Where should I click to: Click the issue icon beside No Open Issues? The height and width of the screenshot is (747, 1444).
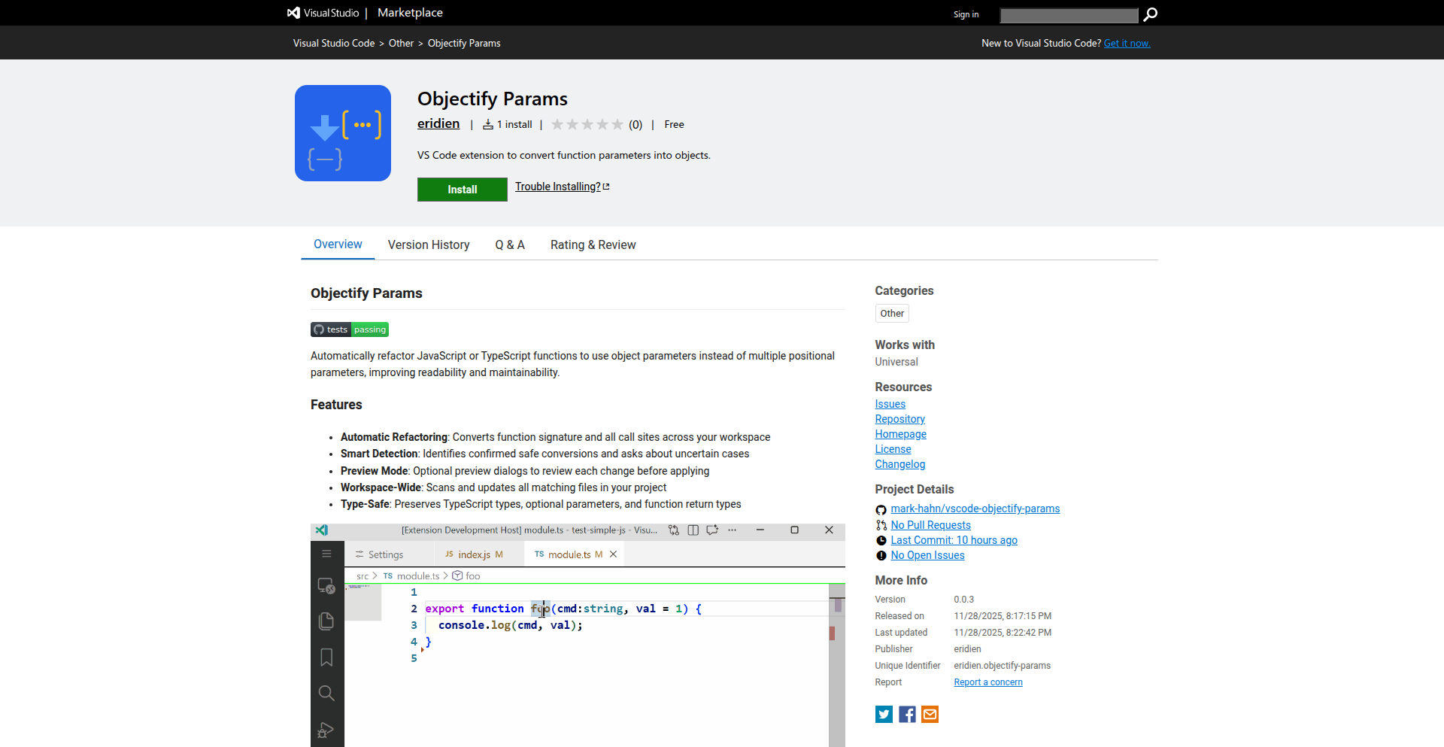tap(881, 555)
